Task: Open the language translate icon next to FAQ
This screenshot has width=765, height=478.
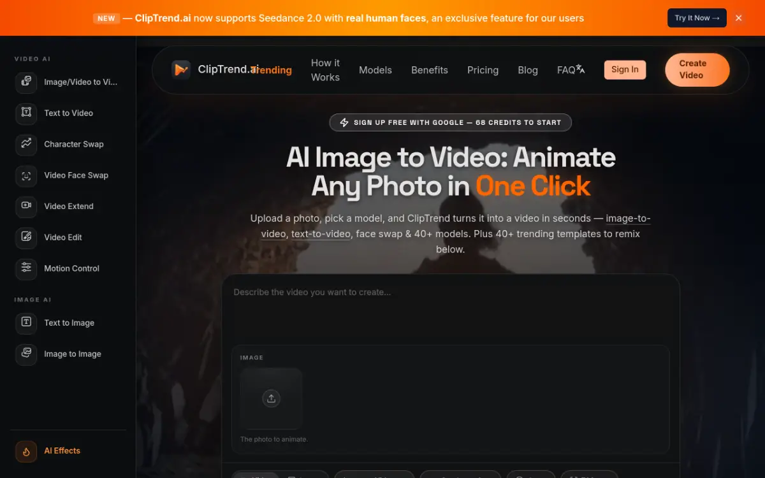Action: pyautogui.click(x=580, y=69)
